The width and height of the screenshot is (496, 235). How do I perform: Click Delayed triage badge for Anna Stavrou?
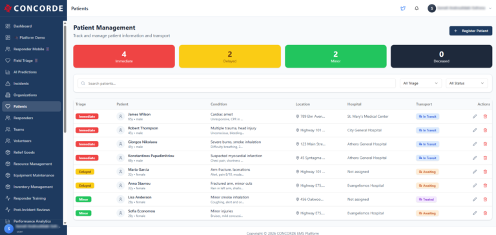(85, 185)
